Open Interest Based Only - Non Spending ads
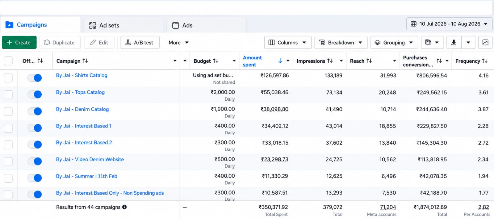Viewport: 494px width, 219px height. click(110, 193)
